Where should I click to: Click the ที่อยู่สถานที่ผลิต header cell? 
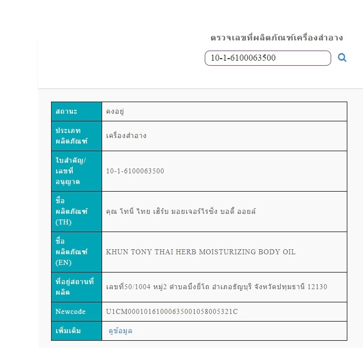(76, 287)
